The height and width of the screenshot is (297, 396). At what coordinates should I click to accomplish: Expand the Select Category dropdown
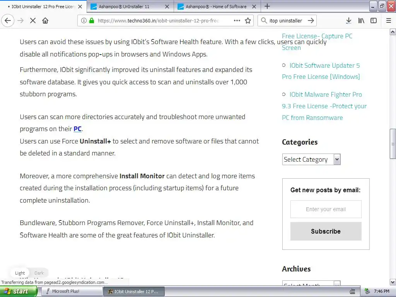point(311,159)
